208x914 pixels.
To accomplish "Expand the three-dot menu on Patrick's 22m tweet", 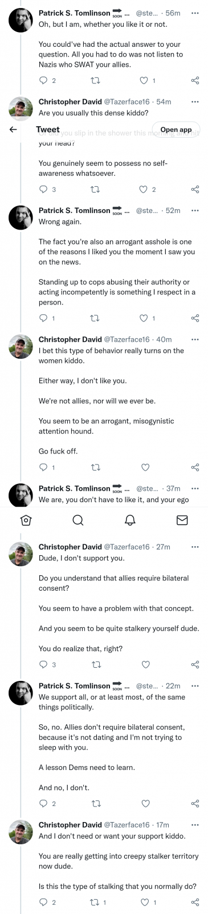I will tap(195, 685).
